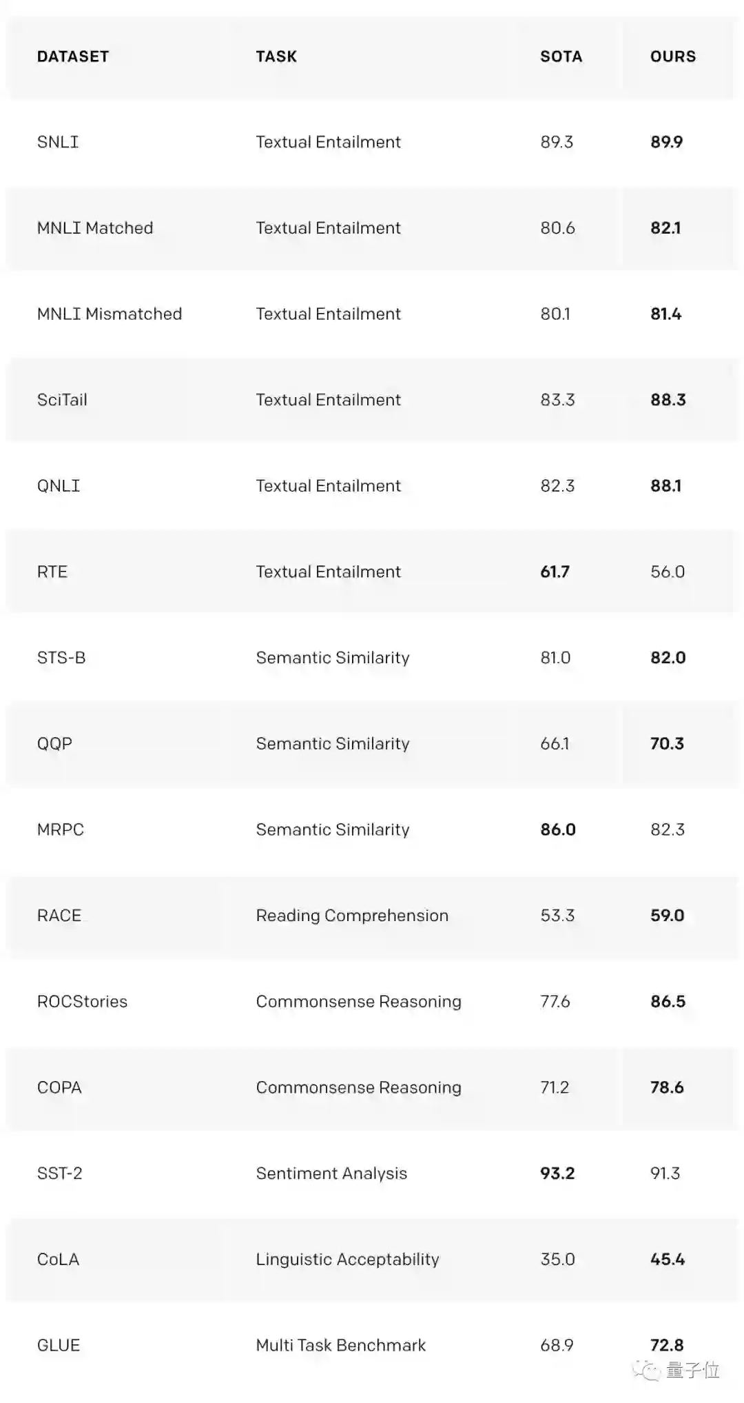The width and height of the screenshot is (744, 1403).
Task: Click the bold 61.7 SOTA score for RTE
Action: click(x=555, y=572)
